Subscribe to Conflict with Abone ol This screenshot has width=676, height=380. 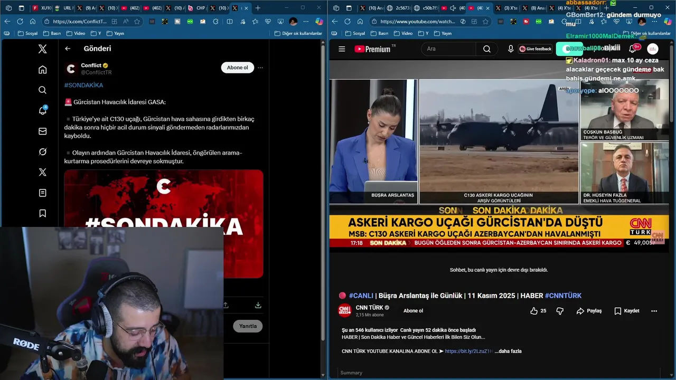coord(237,68)
